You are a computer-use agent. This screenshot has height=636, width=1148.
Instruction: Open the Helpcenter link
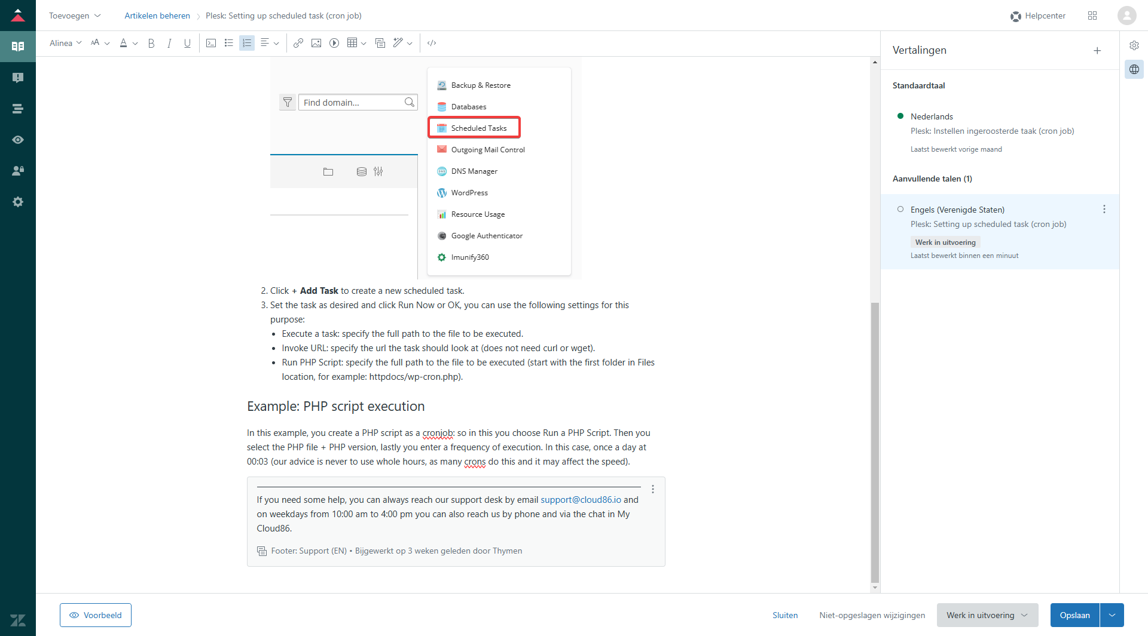click(1038, 16)
